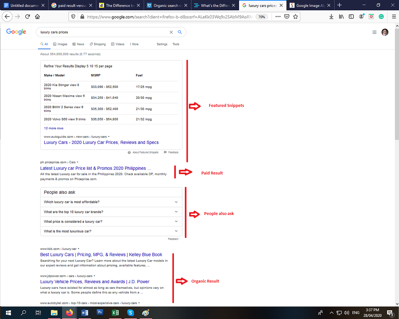The height and width of the screenshot is (319, 399).
Task: Click the Grammarly extension icon
Action: click(x=381, y=16)
